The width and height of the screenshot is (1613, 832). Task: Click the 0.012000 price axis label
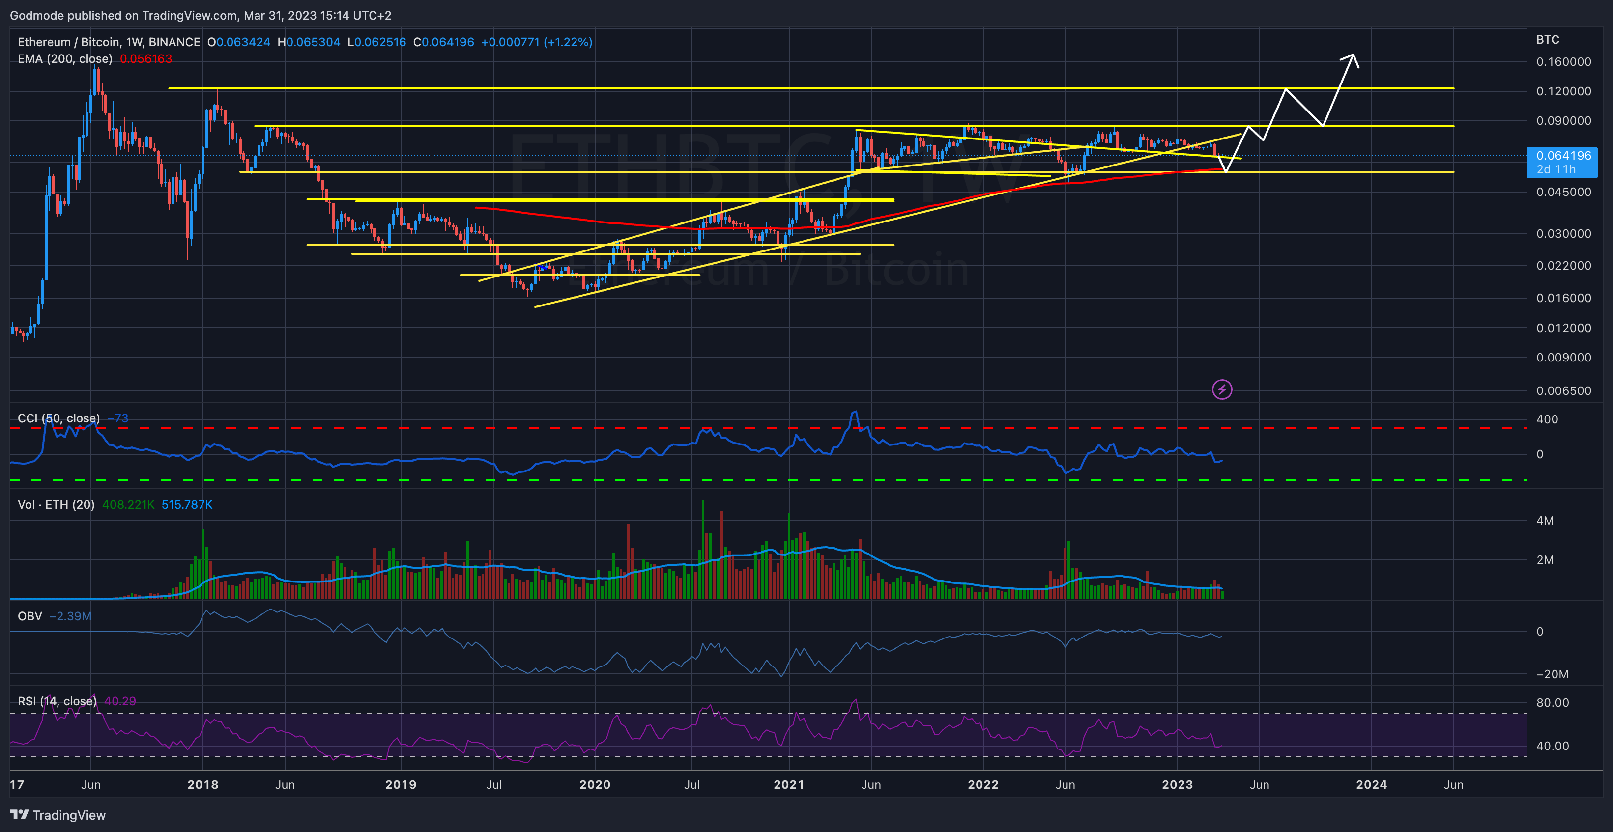click(1563, 328)
